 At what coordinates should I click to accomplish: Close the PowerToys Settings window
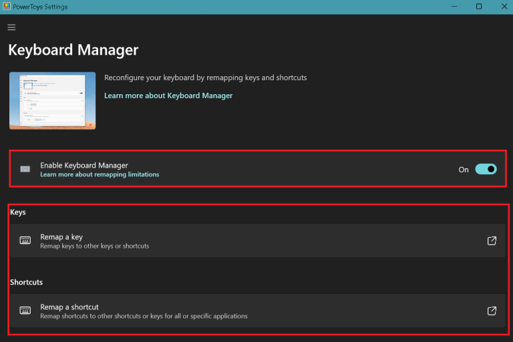point(504,6)
